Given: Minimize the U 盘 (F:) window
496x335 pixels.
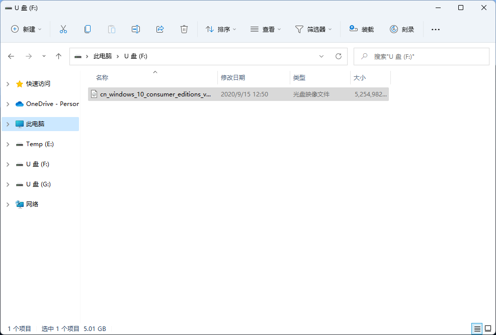Looking at the screenshot, I should [x=438, y=8].
